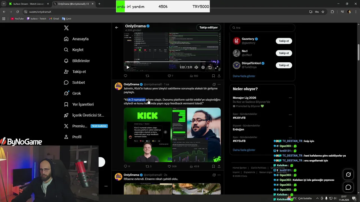Image resolution: width=360 pixels, height=202 pixels.
Task: Open Profil page
Action: [73, 137]
